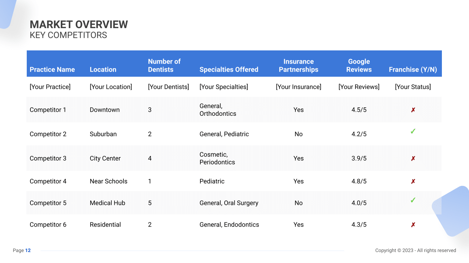The image size is (469, 263).
Task: Click the [Your Practice] placeholder cell
Action: [50, 87]
